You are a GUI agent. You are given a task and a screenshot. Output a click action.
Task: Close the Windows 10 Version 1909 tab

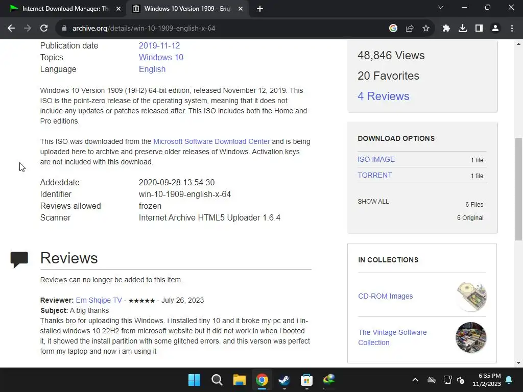pos(241,9)
